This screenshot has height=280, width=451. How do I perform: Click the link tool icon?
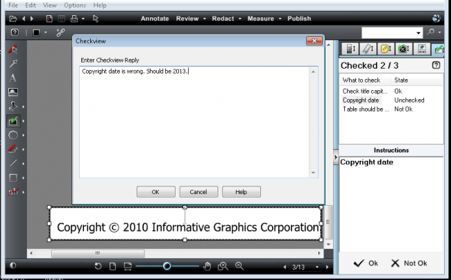(x=60, y=33)
